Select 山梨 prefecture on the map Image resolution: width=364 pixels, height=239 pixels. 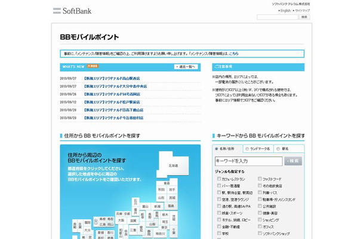pyautogui.click(x=152, y=224)
